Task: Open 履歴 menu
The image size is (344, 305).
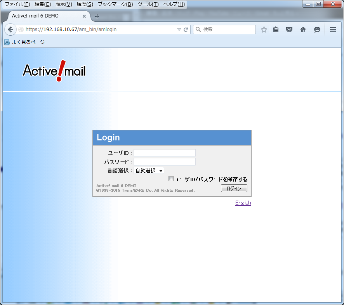Action: click(x=85, y=4)
